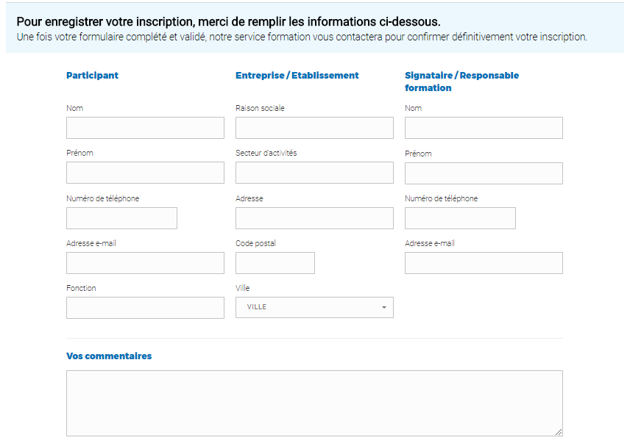This screenshot has width=630, height=443.
Task: Click the Entreprise / Etablissement heading
Action: point(297,76)
